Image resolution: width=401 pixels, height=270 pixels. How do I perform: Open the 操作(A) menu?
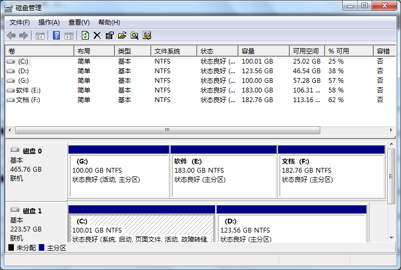[x=49, y=22]
